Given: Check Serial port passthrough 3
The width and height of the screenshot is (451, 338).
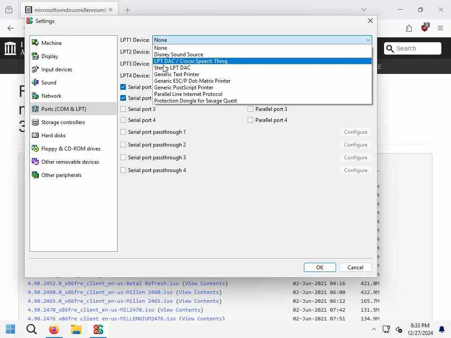Looking at the screenshot, I should [123, 158].
